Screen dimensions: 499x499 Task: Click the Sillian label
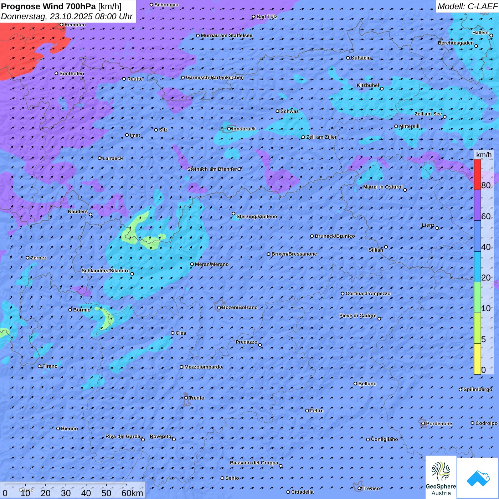click(376, 250)
